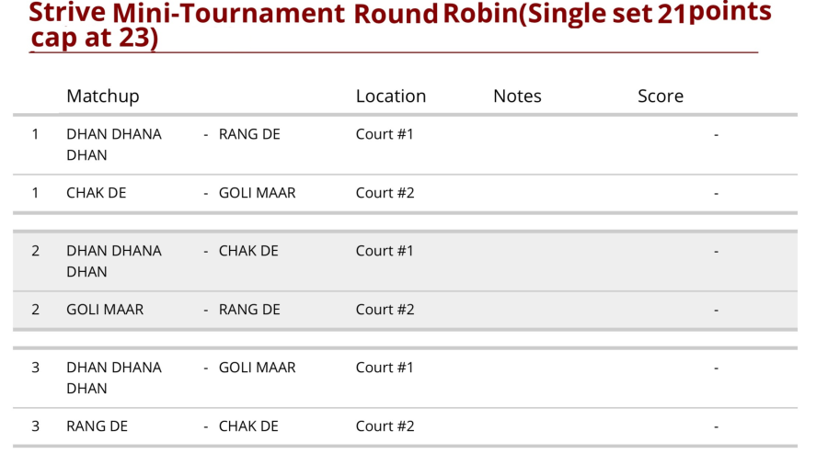Image resolution: width=828 pixels, height=465 pixels.
Task: Click the Notes column header
Action: pos(517,96)
